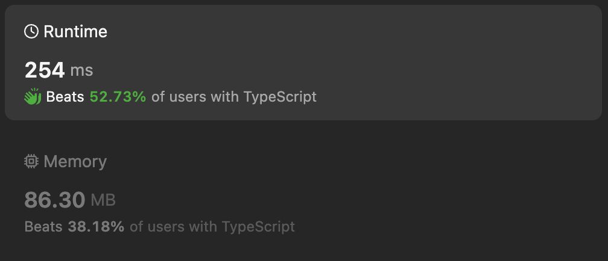
Task: Click the word Beats in Runtime card
Action: click(x=65, y=97)
